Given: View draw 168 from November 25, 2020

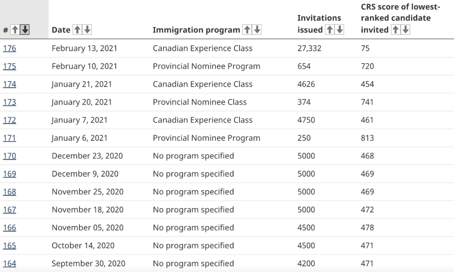Looking at the screenshot, I should [x=9, y=191].
